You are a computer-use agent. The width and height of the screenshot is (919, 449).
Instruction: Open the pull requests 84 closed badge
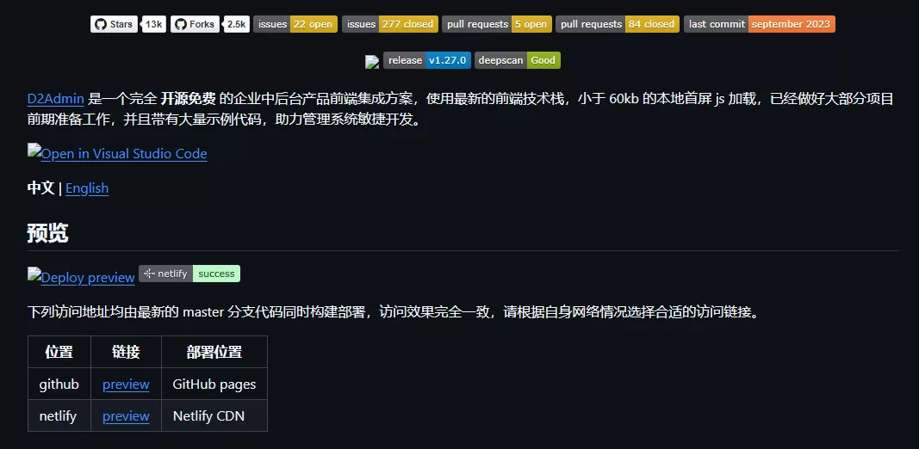pyautogui.click(x=618, y=24)
